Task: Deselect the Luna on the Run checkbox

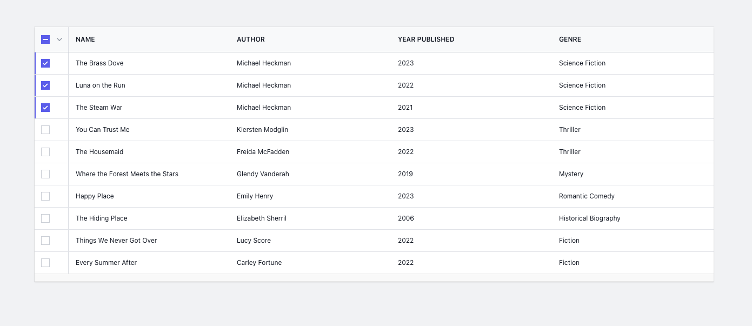Action: (45, 85)
